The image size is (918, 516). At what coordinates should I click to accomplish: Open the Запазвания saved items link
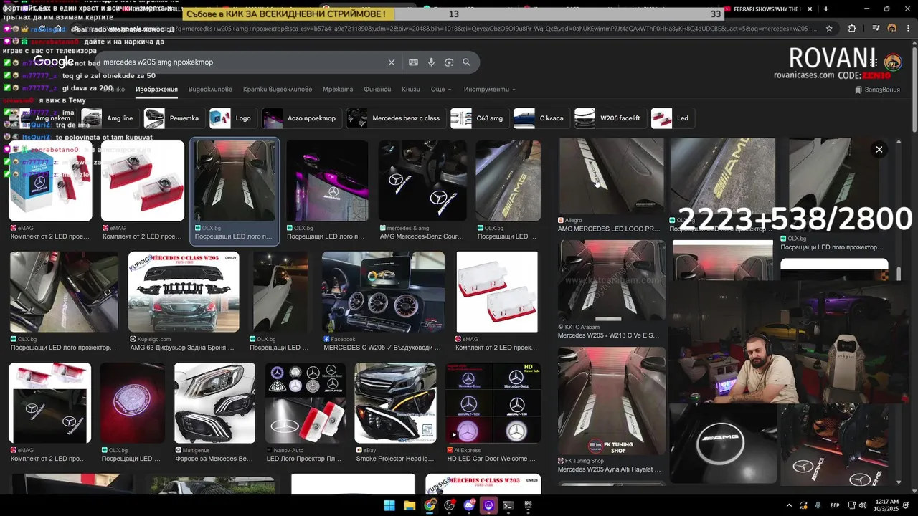877,90
